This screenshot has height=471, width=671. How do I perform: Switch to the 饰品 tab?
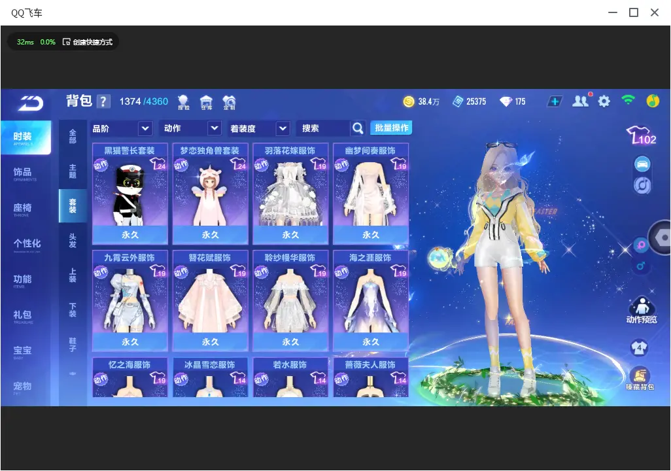(x=26, y=173)
